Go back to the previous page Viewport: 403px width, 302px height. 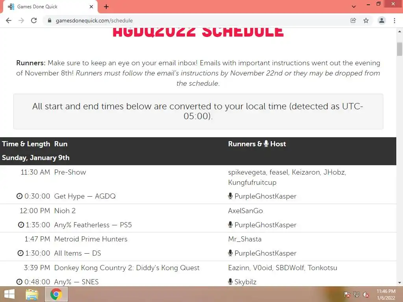[x=9, y=20]
